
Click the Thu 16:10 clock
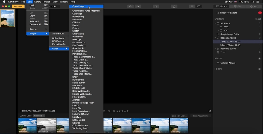244,2
